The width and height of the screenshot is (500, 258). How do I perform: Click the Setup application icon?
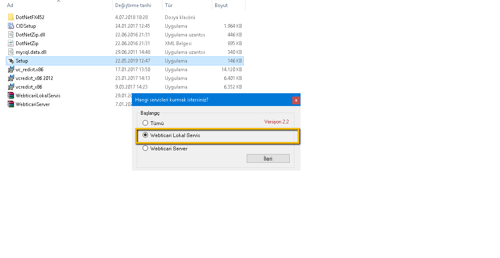click(11, 61)
